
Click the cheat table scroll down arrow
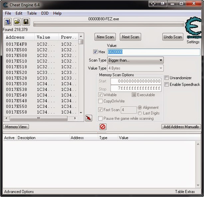coord(198,185)
